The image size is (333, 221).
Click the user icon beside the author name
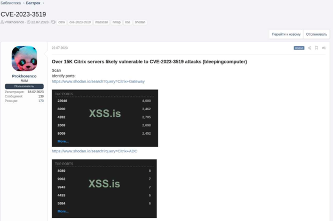click(x=2, y=22)
